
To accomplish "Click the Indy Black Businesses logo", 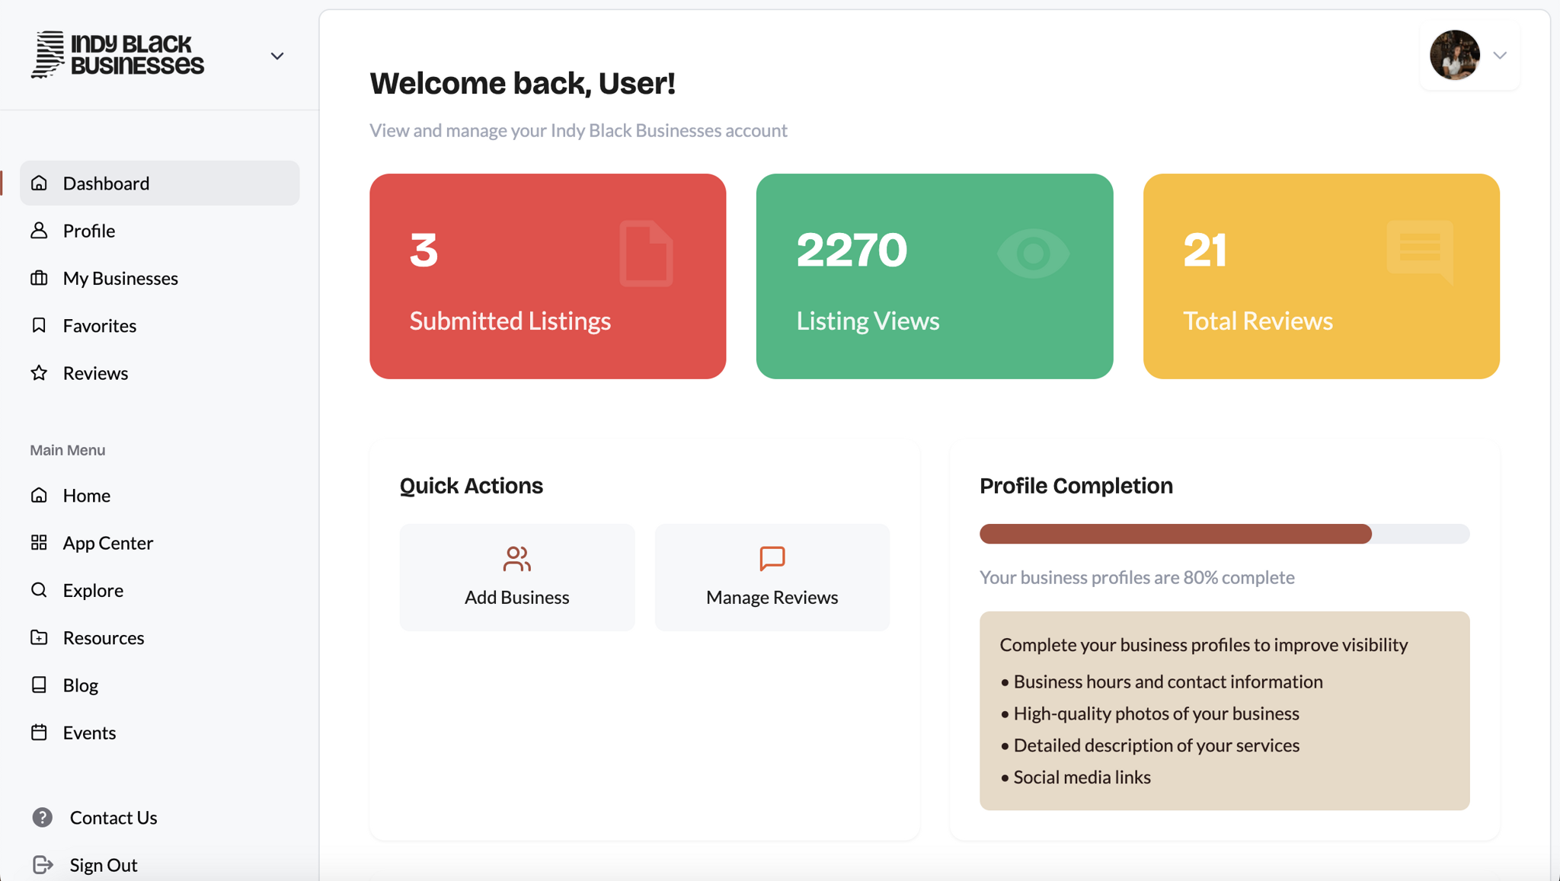I will 117,54.
